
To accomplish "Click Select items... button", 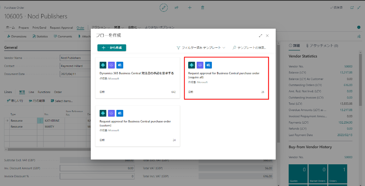I will [x=62, y=101].
